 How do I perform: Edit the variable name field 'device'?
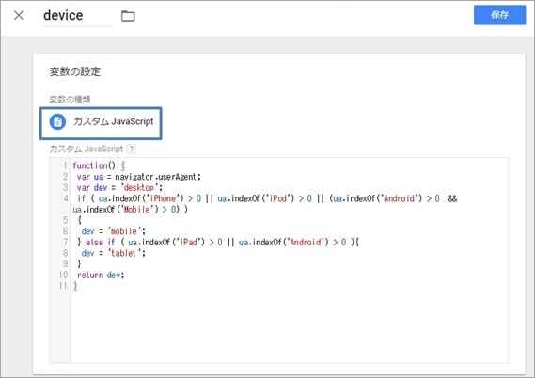click(77, 16)
